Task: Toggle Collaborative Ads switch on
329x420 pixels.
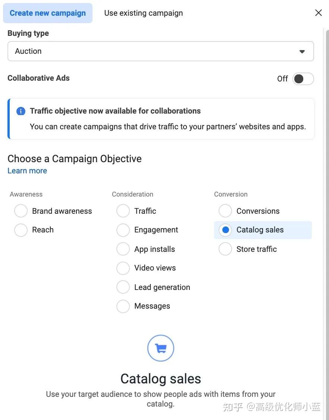Action: click(x=303, y=79)
